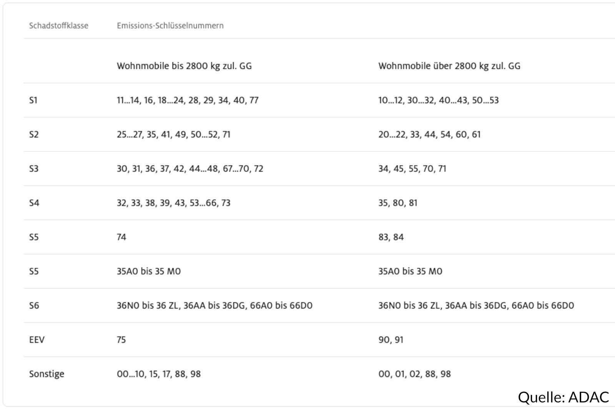This screenshot has height=410, width=615.
Task: Click the 'Quelle: ADAC' source caption
Action: pyautogui.click(x=563, y=397)
